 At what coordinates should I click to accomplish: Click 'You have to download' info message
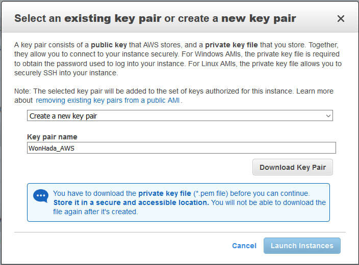[x=189, y=202]
